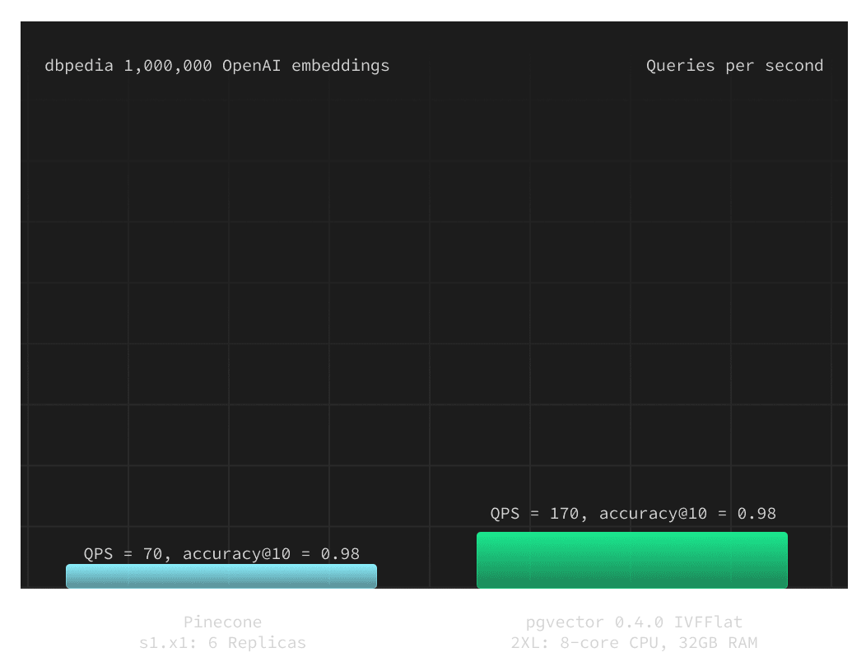Screen dimensions: 866x671
Task: Click the cyan Pinecone QPS bar
Action: [x=221, y=576]
